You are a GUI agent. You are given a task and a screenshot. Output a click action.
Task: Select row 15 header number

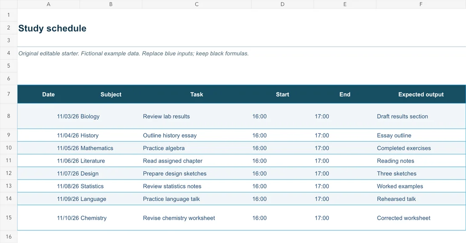8,218
